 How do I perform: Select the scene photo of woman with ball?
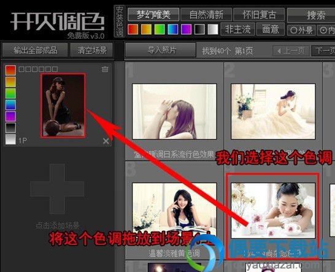pos(63,105)
